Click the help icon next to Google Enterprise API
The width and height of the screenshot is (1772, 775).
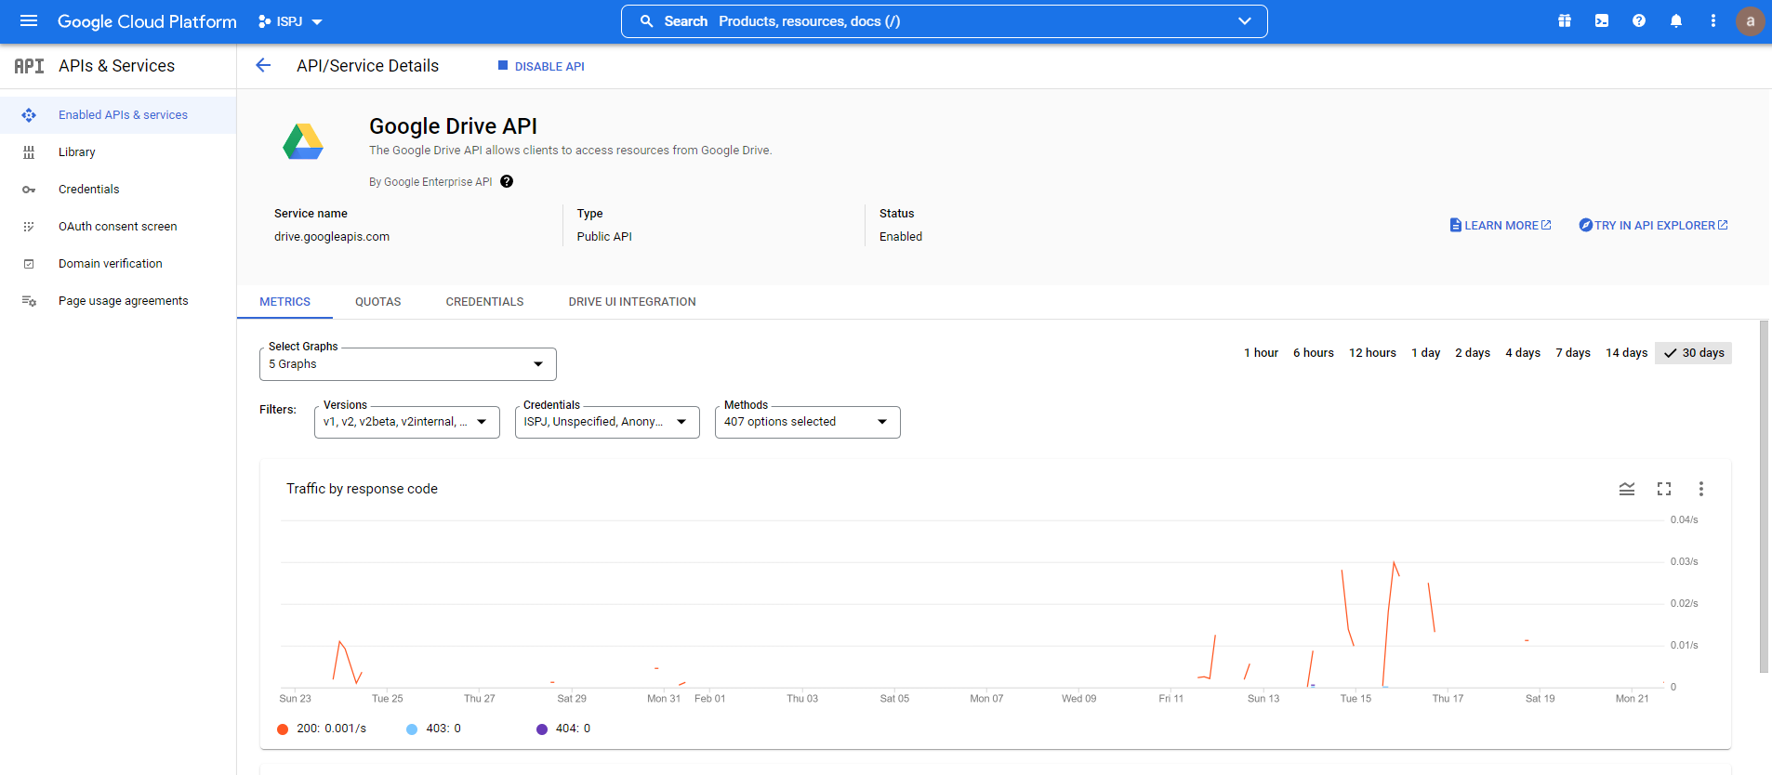point(507,181)
